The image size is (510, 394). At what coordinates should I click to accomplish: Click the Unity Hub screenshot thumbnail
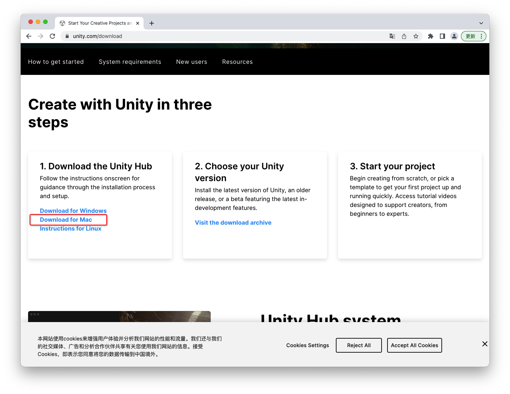click(119, 317)
